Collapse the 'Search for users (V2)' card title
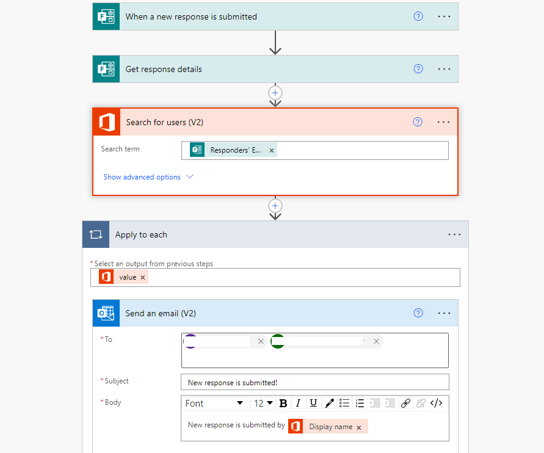The width and height of the screenshot is (544, 453). [165, 122]
